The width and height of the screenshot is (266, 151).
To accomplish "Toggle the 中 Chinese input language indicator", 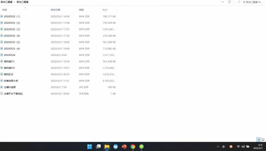I will (x=223, y=147).
